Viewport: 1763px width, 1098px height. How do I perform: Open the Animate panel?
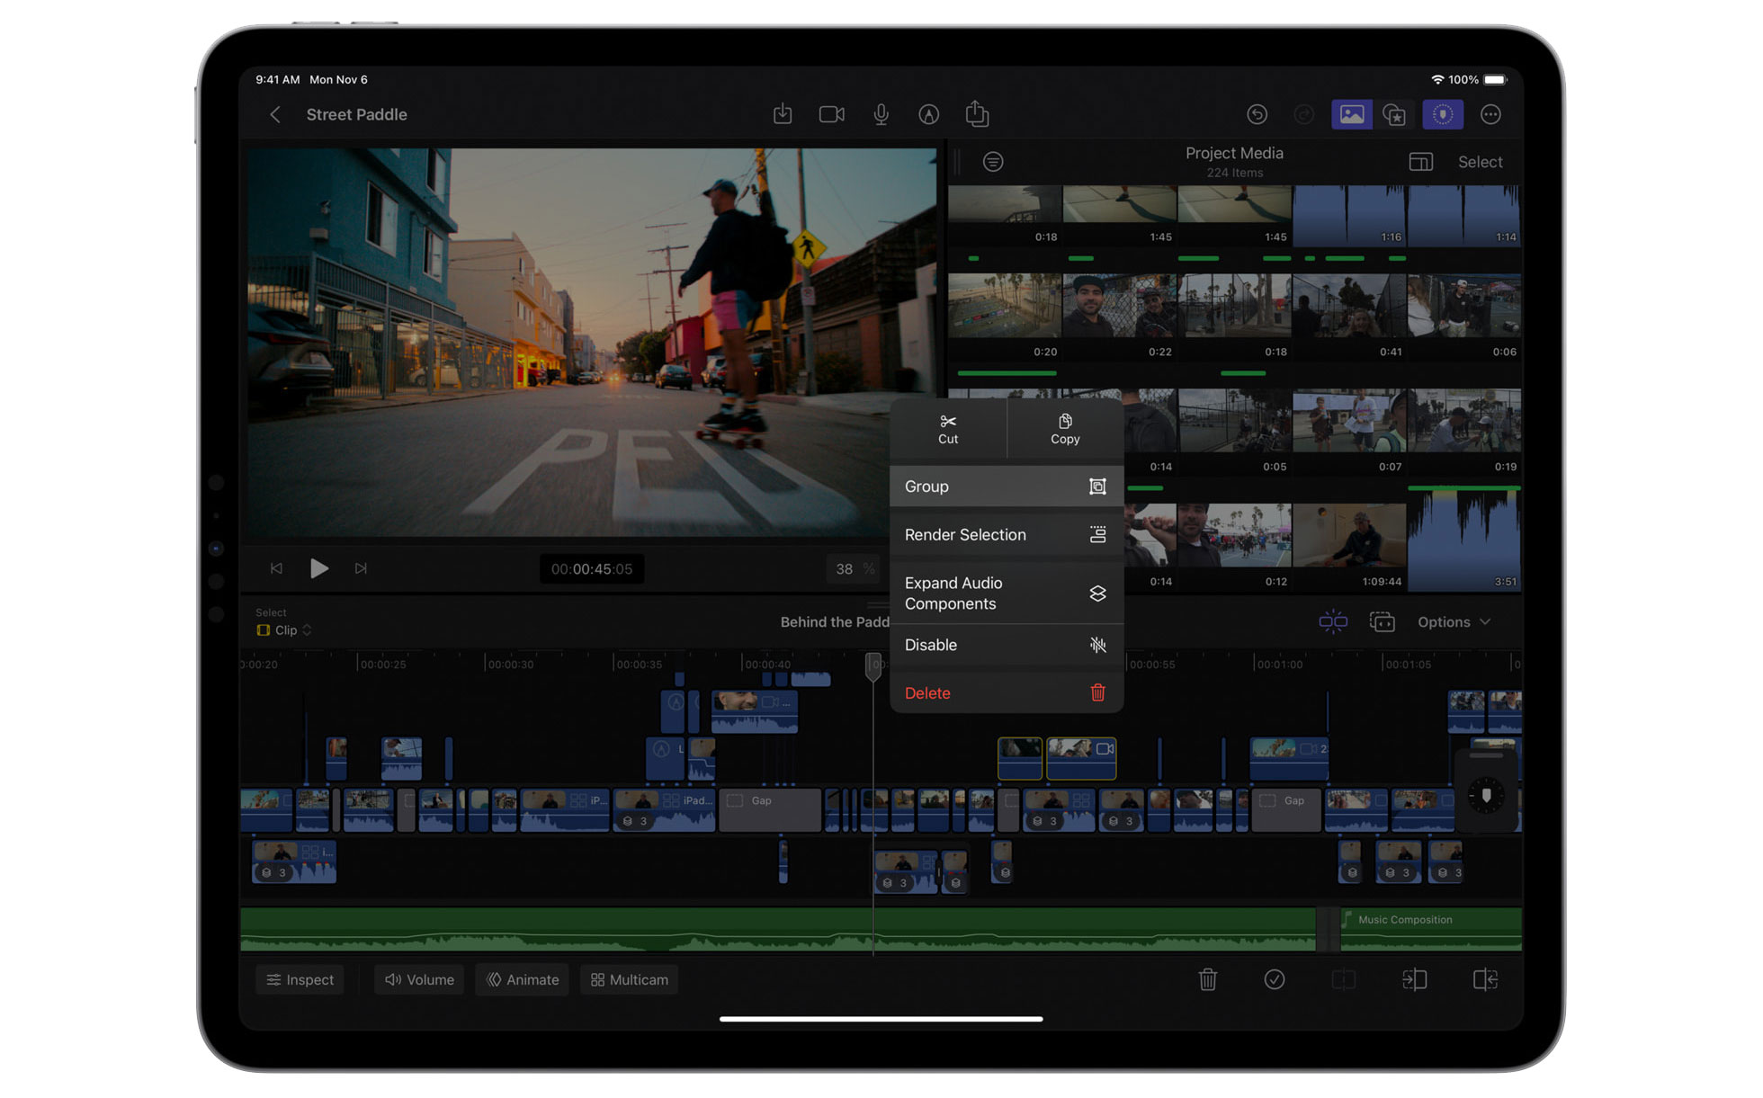pos(523,980)
